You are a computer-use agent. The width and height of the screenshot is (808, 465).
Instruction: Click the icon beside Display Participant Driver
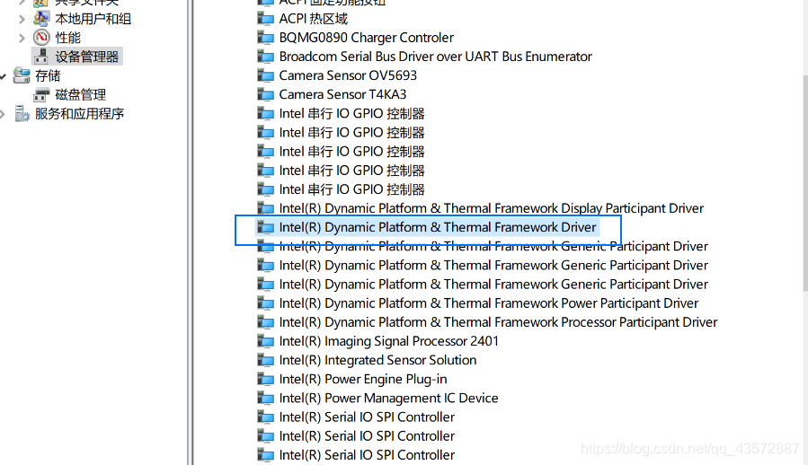pos(265,208)
